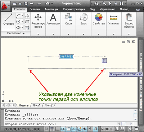This screenshot has width=144, height=132.
Task: Open the Параметризация ribbon tab
Action: (74, 9)
